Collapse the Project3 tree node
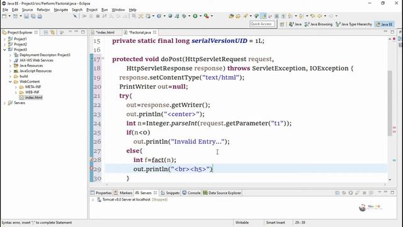This screenshot has height=227, width=403. 4,49
